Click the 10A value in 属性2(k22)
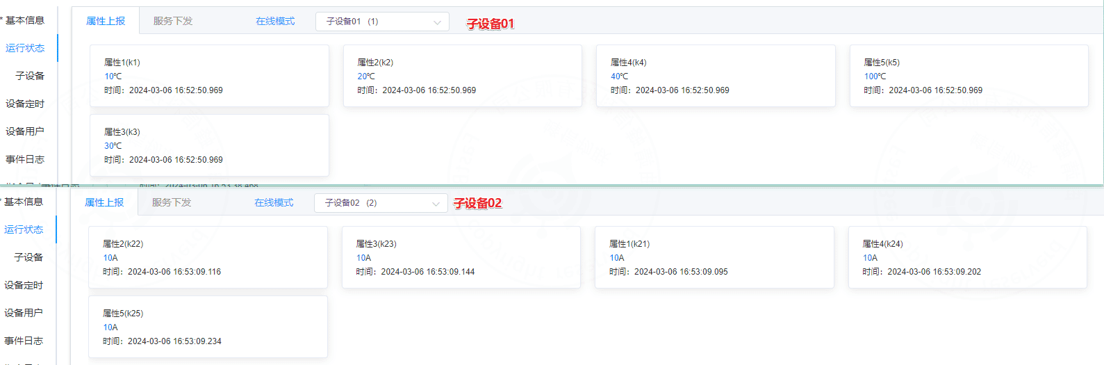 110,258
